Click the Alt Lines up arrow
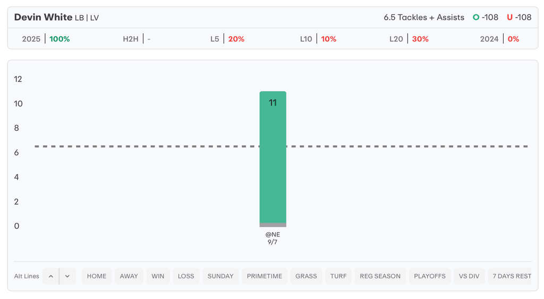Screen dimensions: 544x299 (51, 276)
